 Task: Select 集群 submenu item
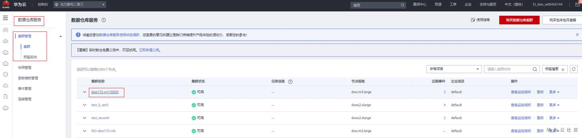27,47
